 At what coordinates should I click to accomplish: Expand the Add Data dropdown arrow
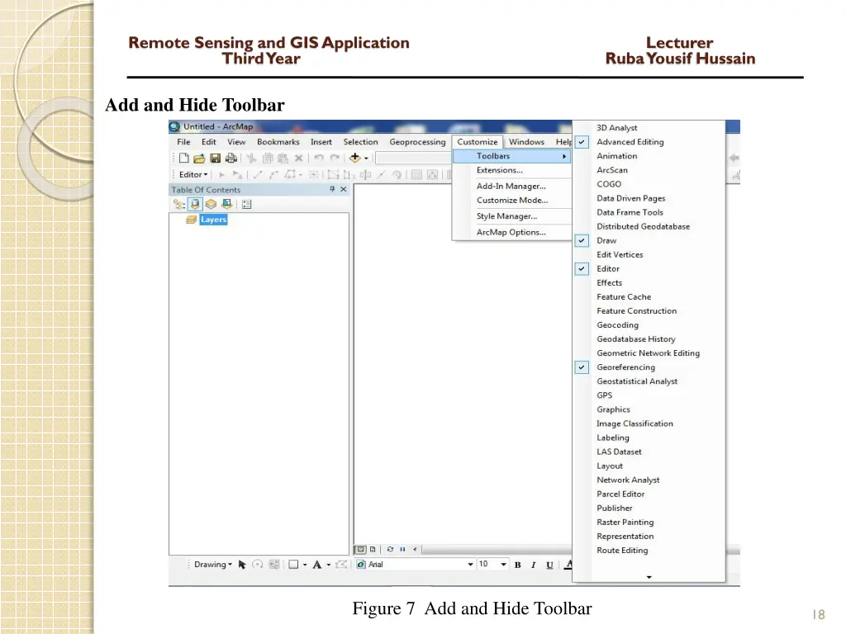tap(366, 158)
